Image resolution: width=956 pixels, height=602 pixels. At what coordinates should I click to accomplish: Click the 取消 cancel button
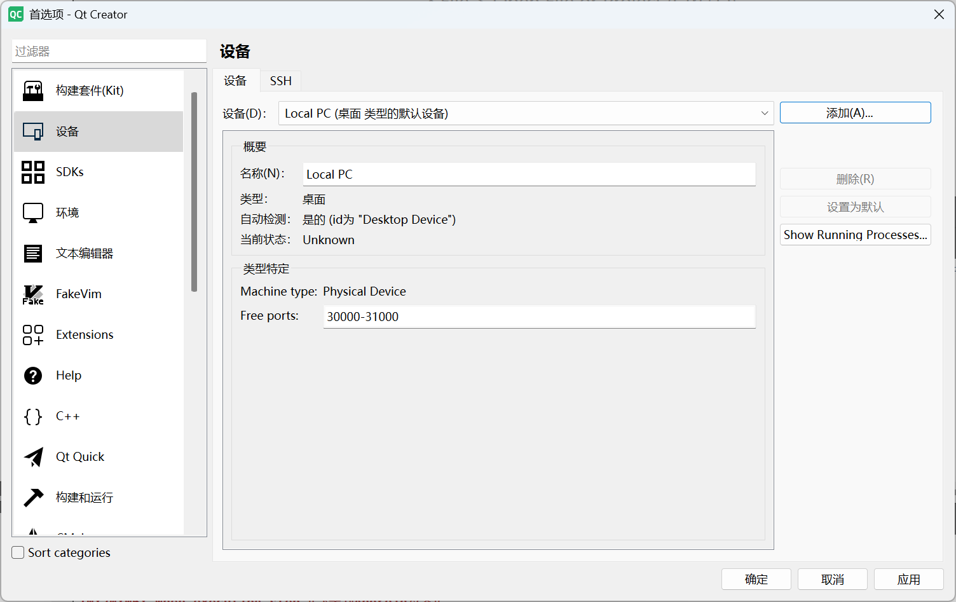point(832,579)
